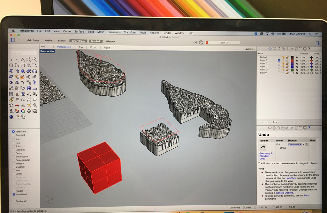Click the padlock Lock objects tool

11,111
